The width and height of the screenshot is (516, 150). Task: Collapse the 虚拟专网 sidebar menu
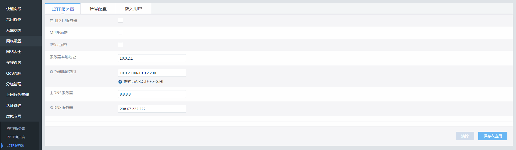14,116
